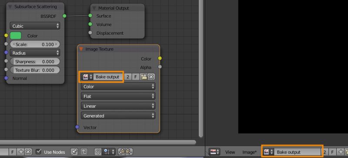Click the green Color swatch
The image size is (348, 158).
pos(16,36)
